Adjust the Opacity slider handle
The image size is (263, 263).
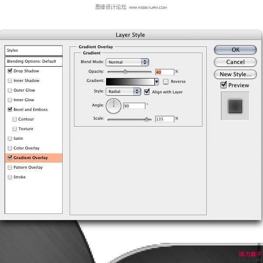125,71
